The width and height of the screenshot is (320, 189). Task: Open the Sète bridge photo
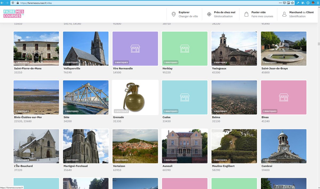[x=86, y=97]
